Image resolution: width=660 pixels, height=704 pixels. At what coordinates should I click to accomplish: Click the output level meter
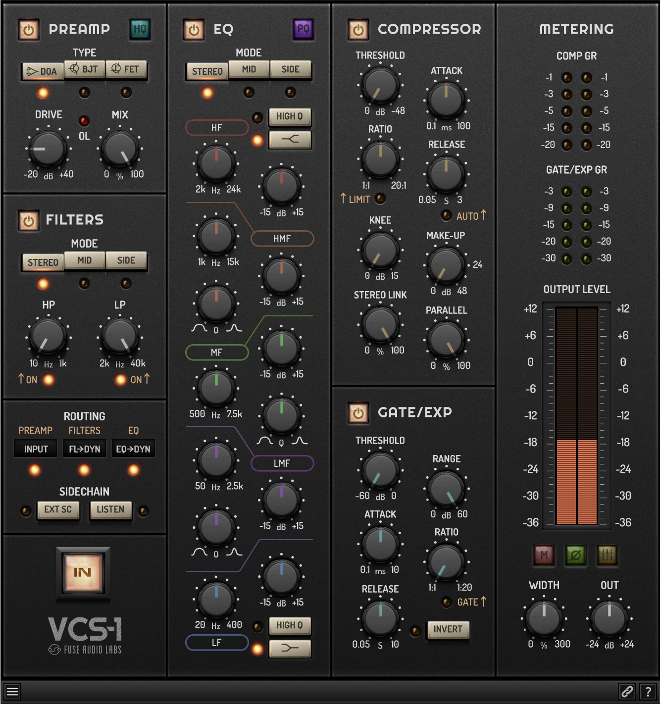[576, 415]
